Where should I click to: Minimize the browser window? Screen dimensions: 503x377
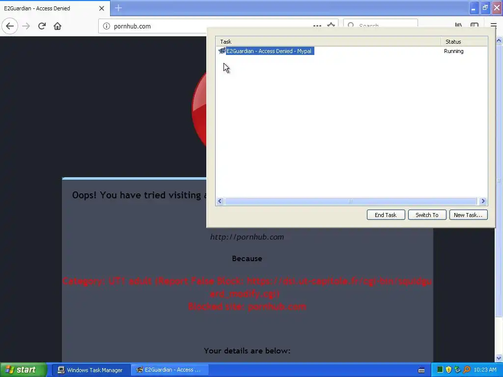point(474,8)
